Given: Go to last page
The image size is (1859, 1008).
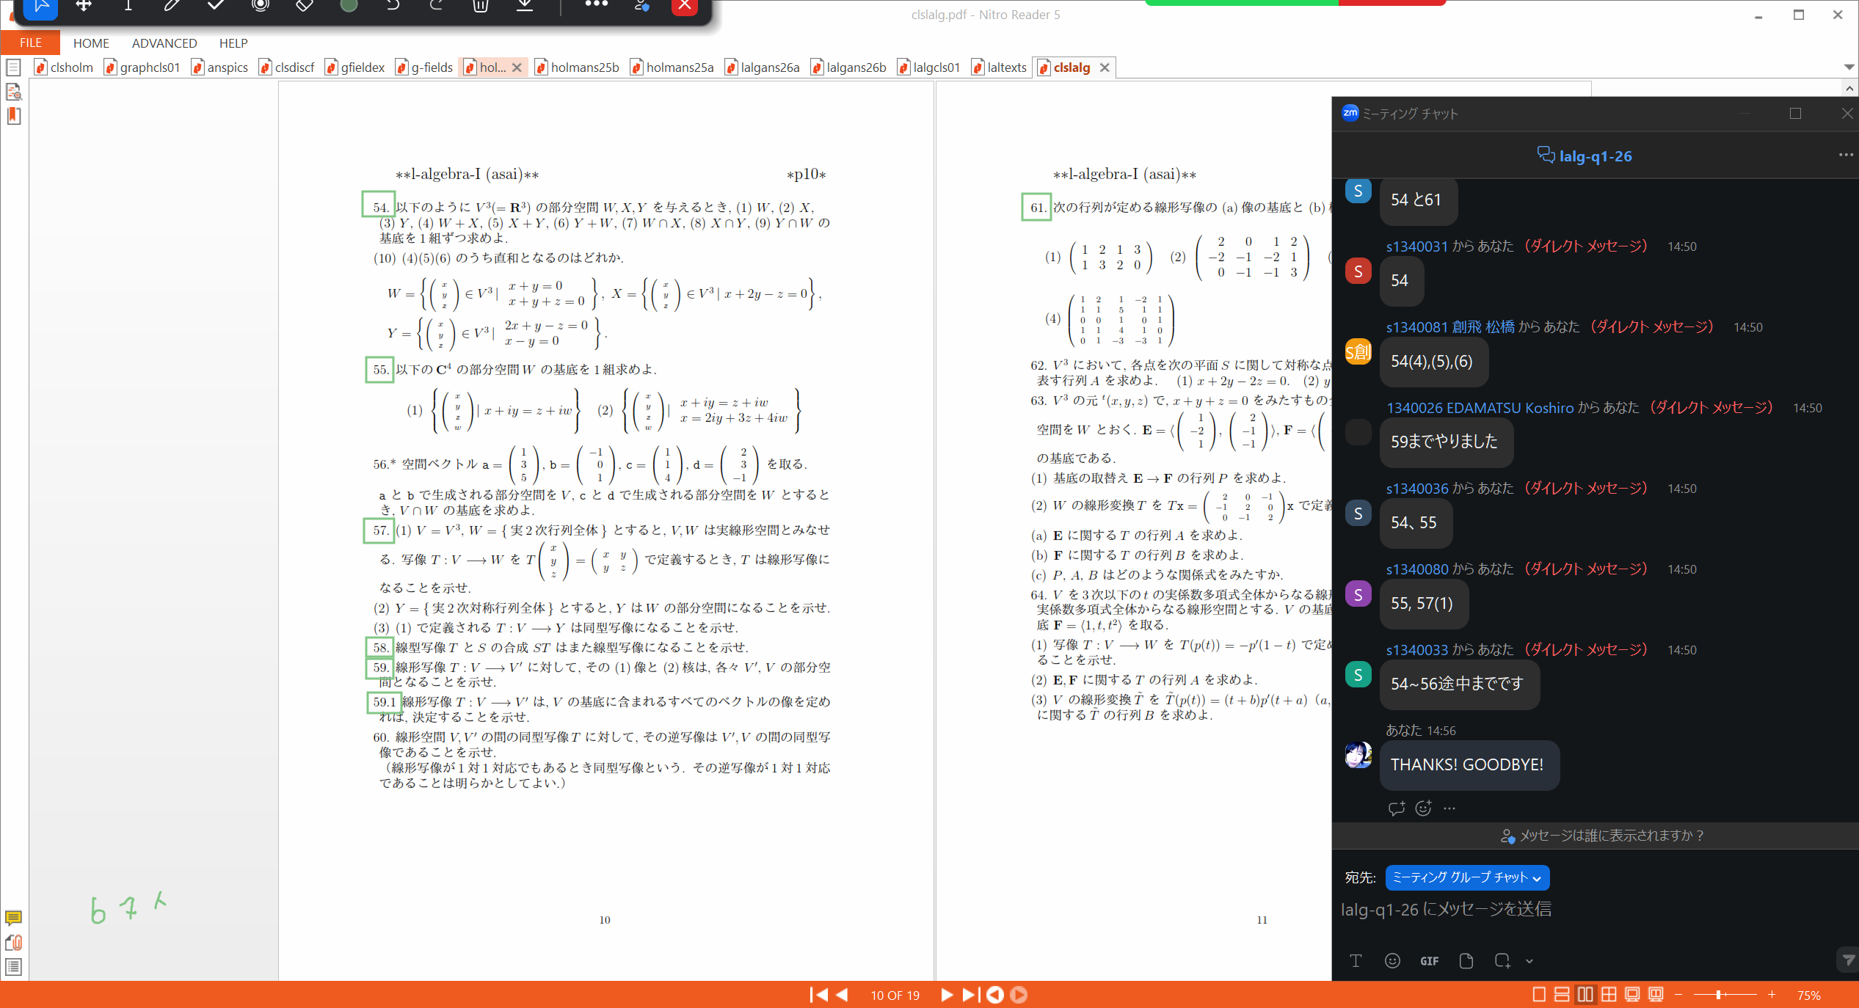Looking at the screenshot, I should click(970, 995).
